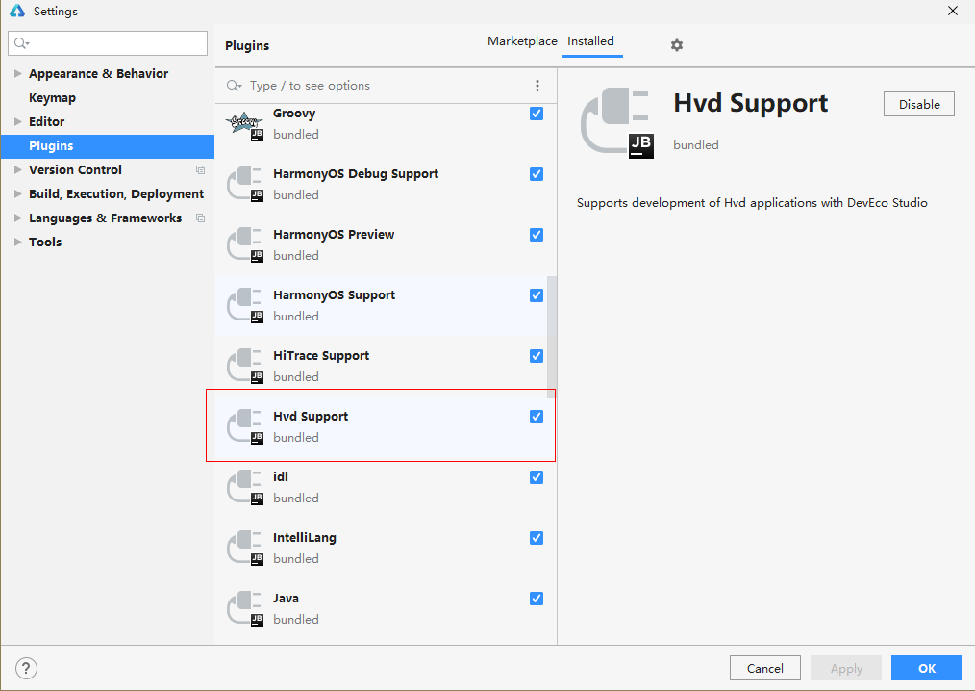Click the Hvd Support description text
Image resolution: width=975 pixels, height=691 pixels.
[x=752, y=203]
